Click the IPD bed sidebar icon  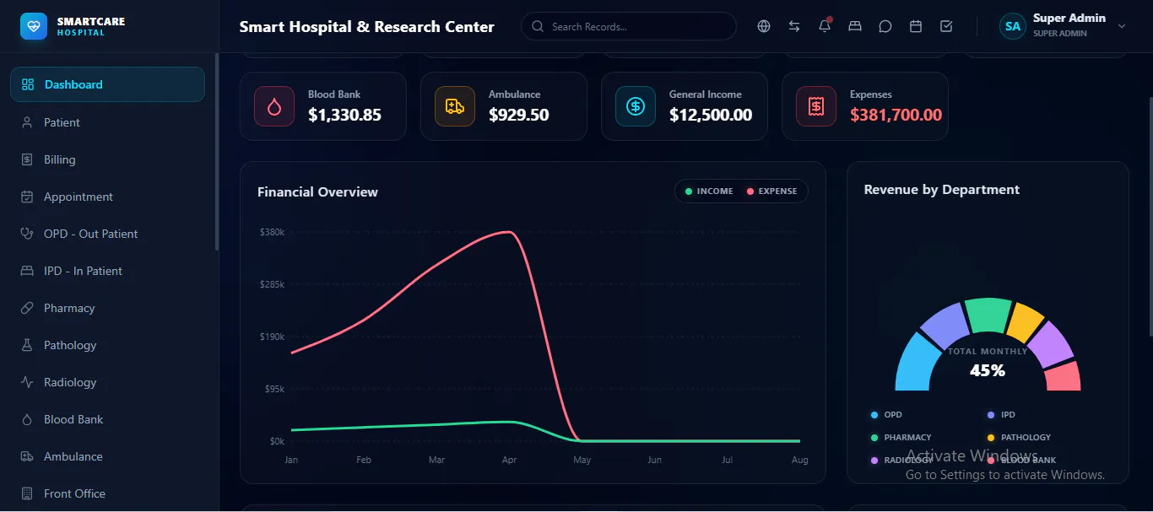pyautogui.click(x=27, y=271)
